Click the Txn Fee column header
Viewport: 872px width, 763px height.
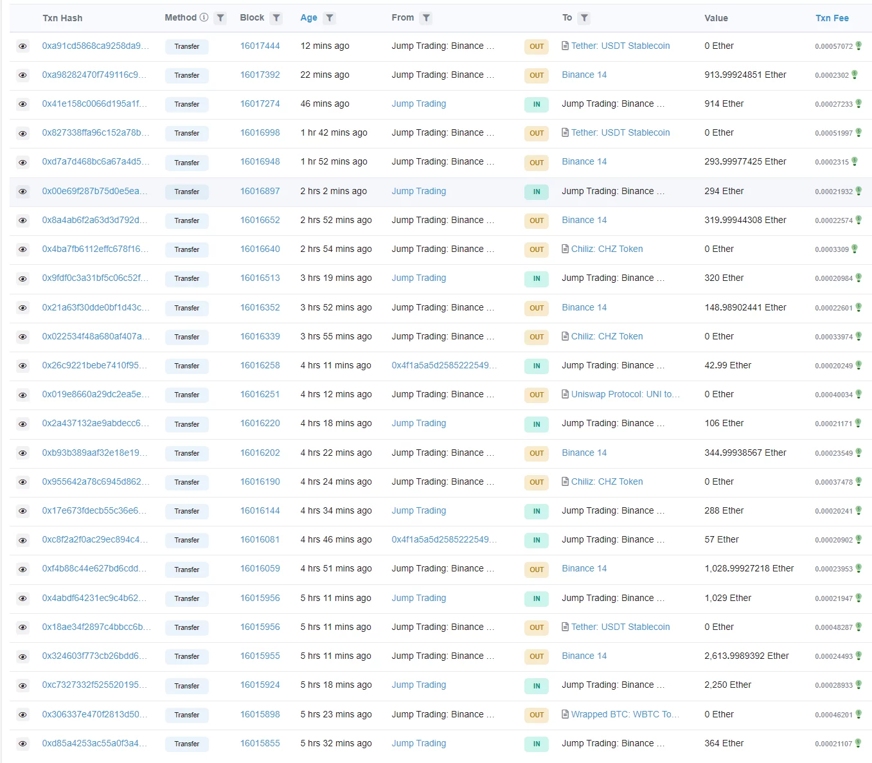(x=832, y=18)
